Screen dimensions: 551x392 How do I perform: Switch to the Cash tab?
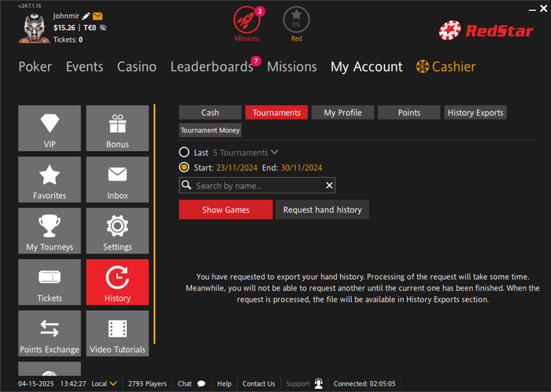[x=210, y=113]
